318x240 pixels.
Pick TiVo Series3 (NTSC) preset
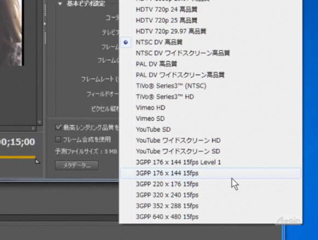click(x=211, y=86)
